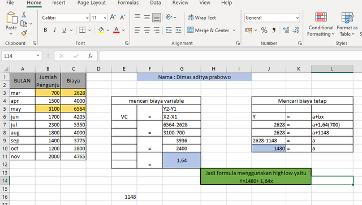Switch to the Review tab
This screenshot has width=362, height=205.
coord(180,3)
